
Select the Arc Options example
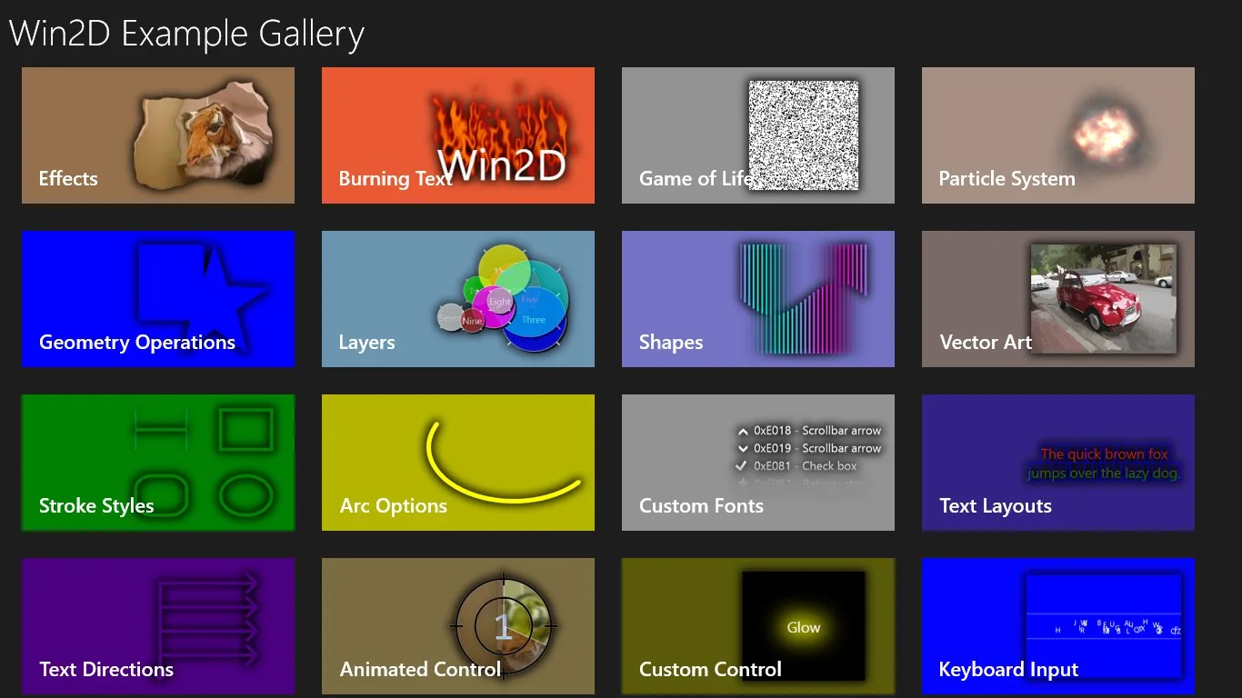point(458,463)
